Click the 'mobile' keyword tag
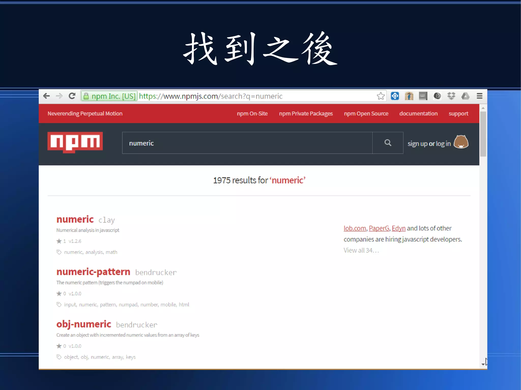Image resolution: width=521 pixels, height=390 pixels. tap(168, 304)
